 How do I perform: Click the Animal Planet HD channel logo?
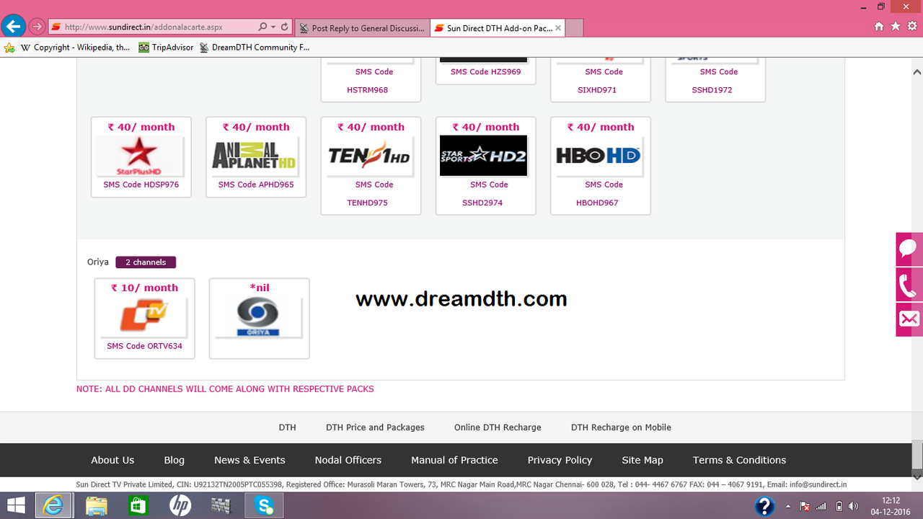(x=255, y=155)
